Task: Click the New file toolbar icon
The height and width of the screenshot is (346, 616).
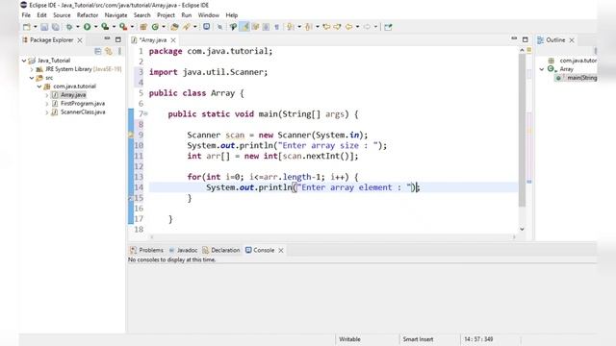Action: 27,27
